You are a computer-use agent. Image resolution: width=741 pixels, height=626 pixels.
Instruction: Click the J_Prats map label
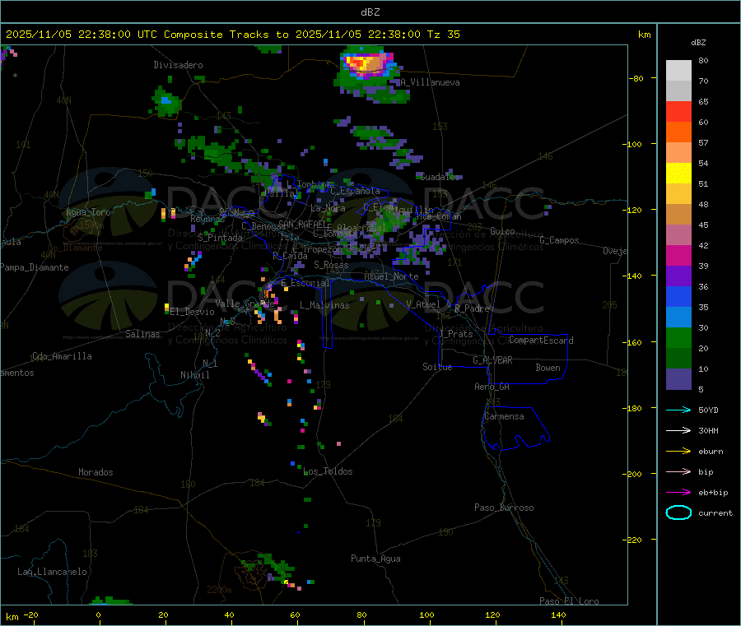pyautogui.click(x=455, y=334)
